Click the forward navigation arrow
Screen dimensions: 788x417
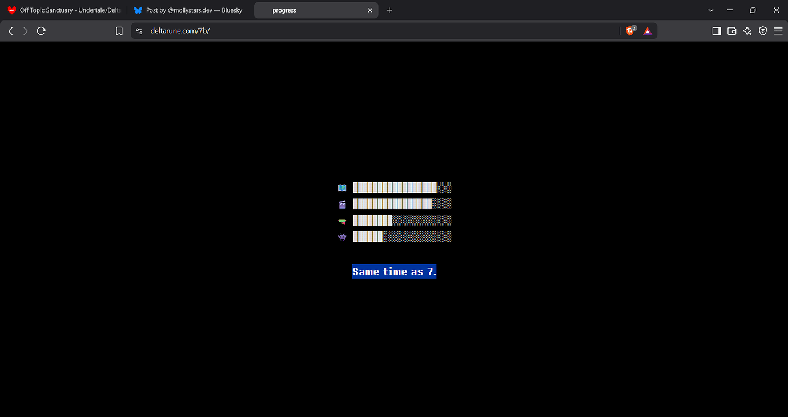point(26,31)
